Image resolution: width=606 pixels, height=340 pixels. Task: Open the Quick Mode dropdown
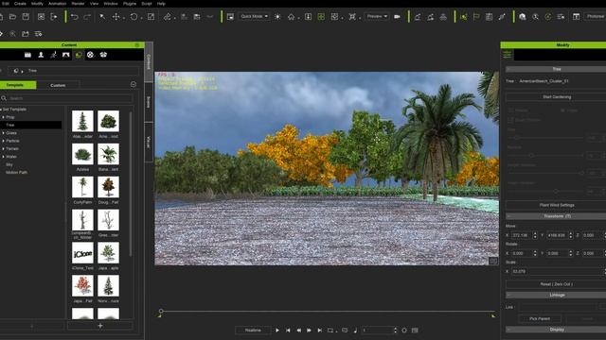pos(254,17)
